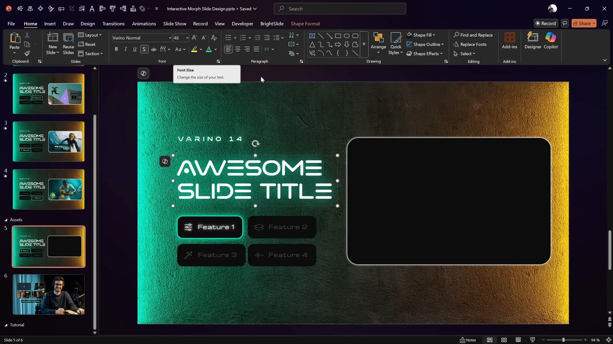The width and height of the screenshot is (613, 344).
Task: Click the font color red swatch button
Action: [x=209, y=49]
